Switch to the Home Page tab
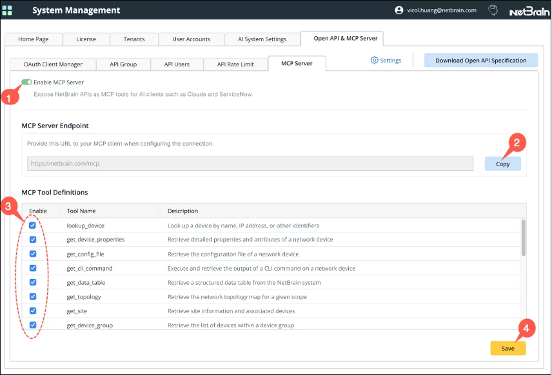The height and width of the screenshot is (375, 552). [x=34, y=39]
